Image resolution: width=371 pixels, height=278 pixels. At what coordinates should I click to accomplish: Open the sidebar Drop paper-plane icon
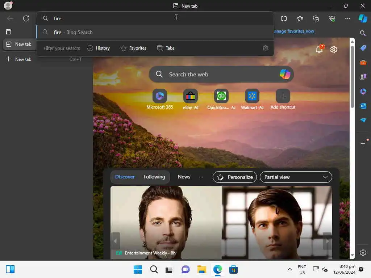(363, 120)
